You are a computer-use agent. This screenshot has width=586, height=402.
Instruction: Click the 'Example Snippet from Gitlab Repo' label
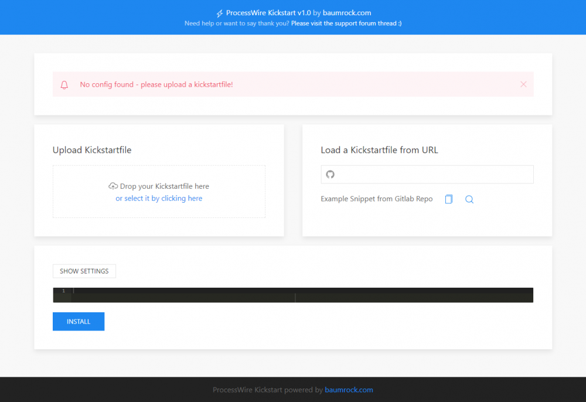tap(376, 199)
